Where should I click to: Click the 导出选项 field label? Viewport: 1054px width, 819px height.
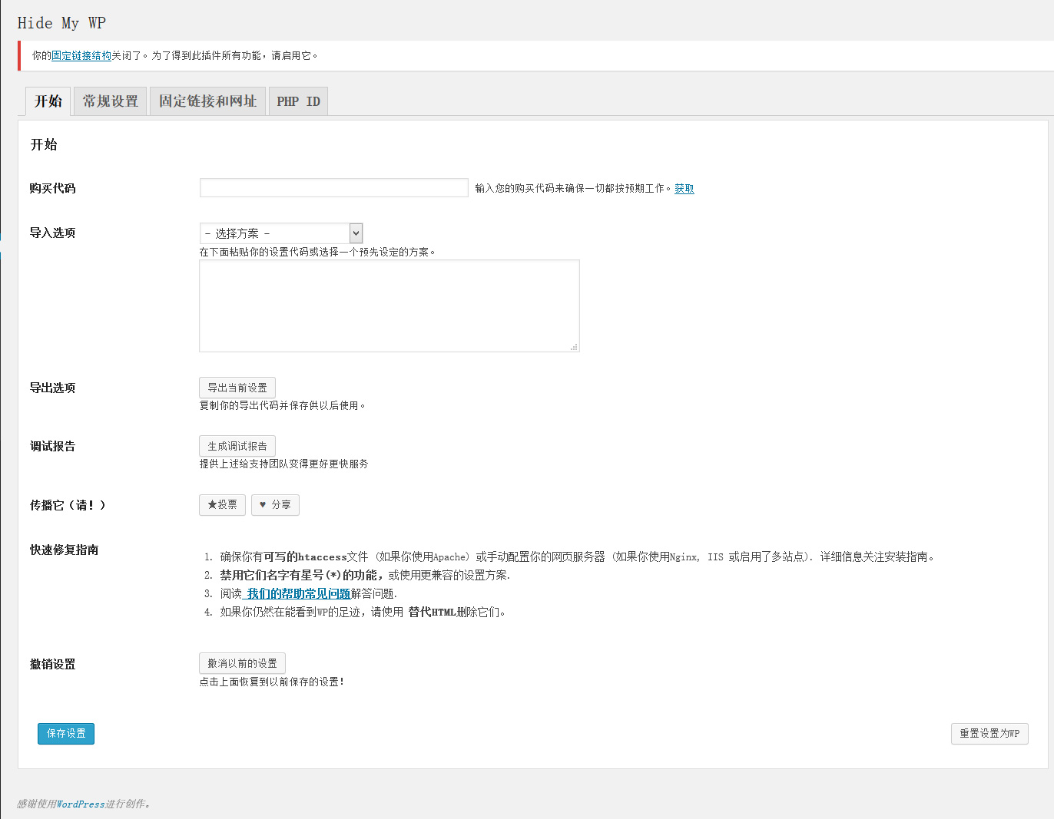(53, 388)
